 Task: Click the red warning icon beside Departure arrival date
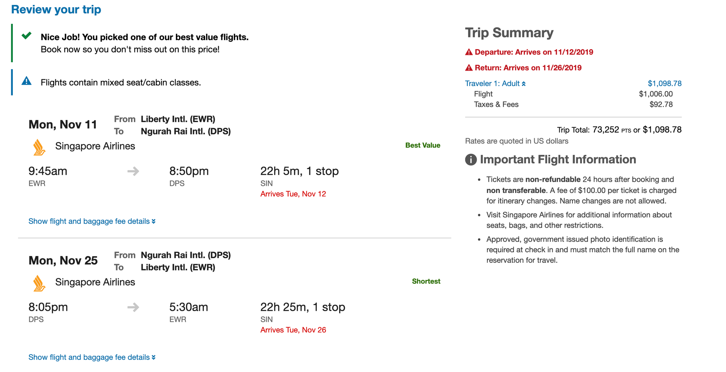tap(468, 52)
